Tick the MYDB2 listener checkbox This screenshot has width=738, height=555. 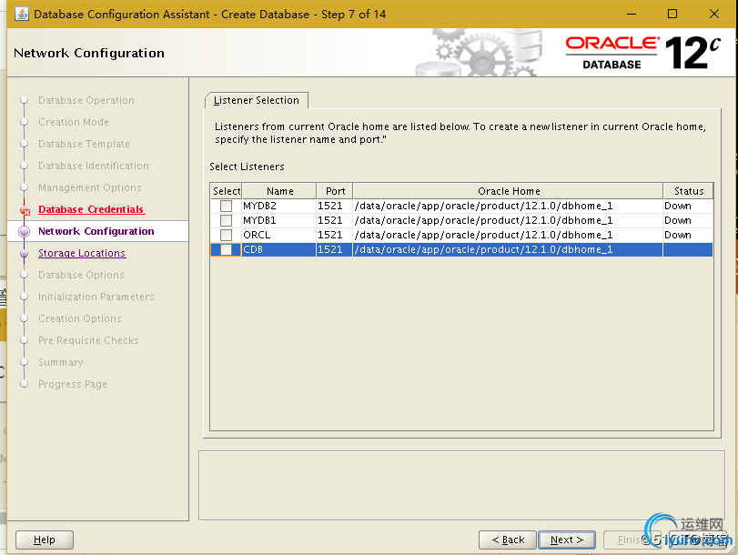click(x=226, y=206)
